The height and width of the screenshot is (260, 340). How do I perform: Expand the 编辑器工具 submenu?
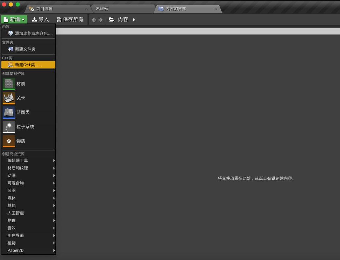click(x=28, y=161)
